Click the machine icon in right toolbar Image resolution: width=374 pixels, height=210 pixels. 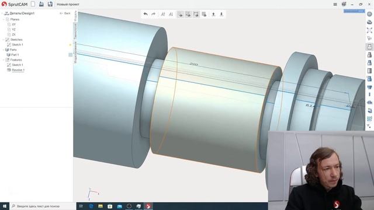click(369, 103)
